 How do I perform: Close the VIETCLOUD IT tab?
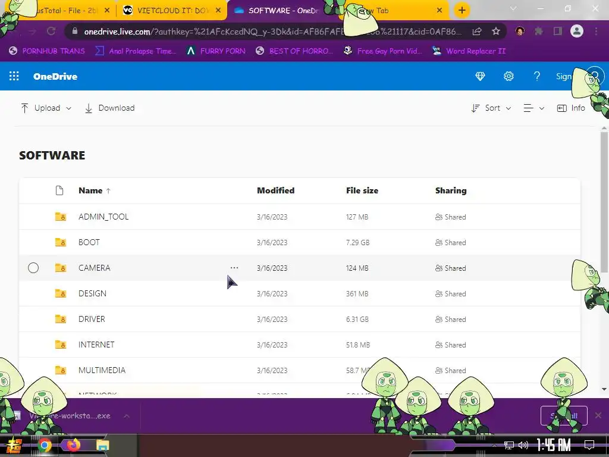point(218,11)
